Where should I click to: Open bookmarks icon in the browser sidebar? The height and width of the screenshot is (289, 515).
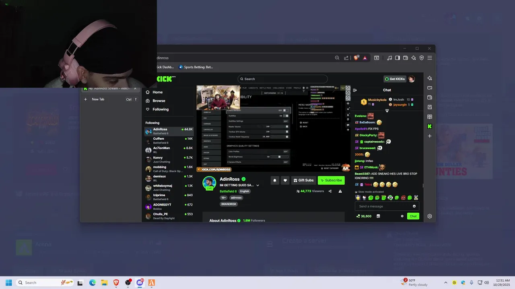[430, 107]
